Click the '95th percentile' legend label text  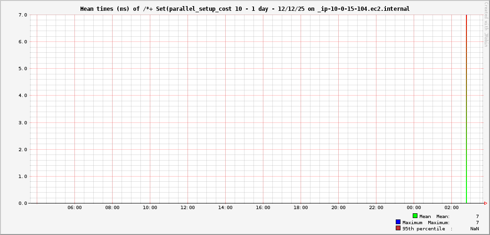[424, 228]
